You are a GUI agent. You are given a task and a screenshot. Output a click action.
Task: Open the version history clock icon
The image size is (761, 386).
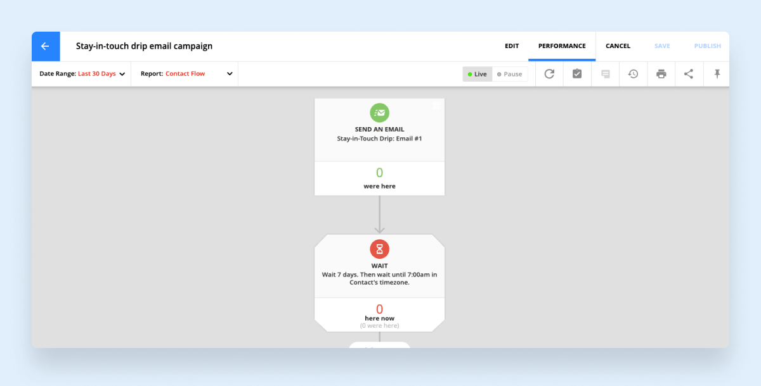(633, 74)
